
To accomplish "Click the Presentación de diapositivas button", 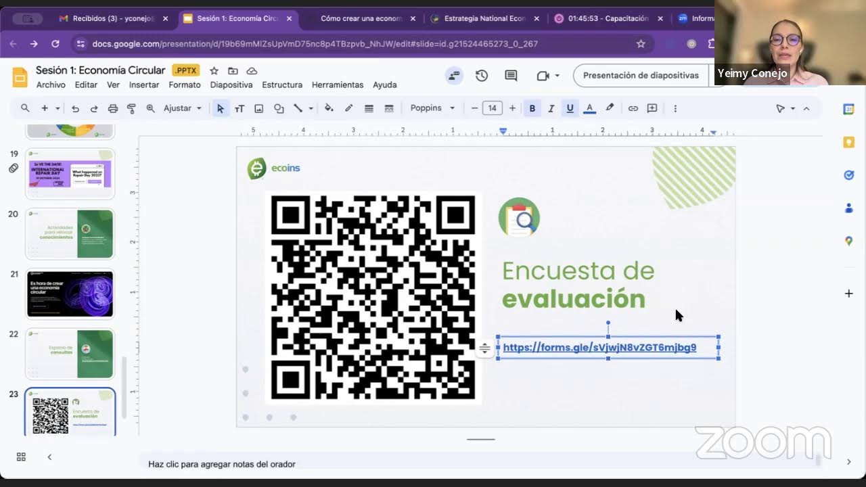I will click(x=641, y=75).
